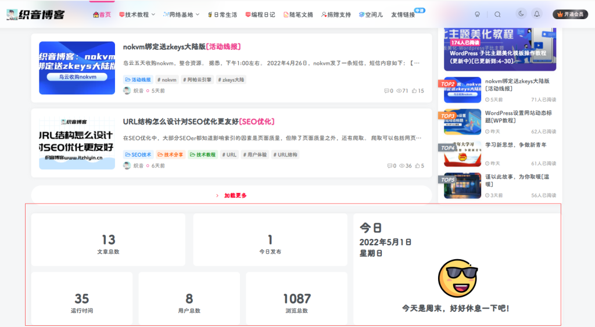Click the 今日发布 1 stat card

[270, 239]
